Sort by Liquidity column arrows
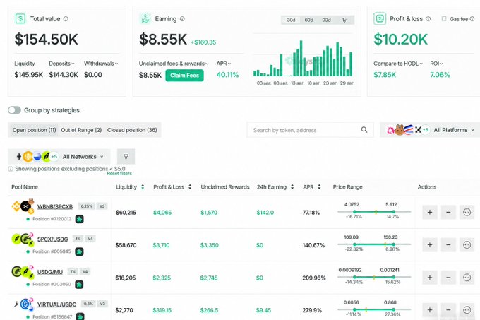Image resolution: width=480 pixels, height=320 pixels. point(143,186)
